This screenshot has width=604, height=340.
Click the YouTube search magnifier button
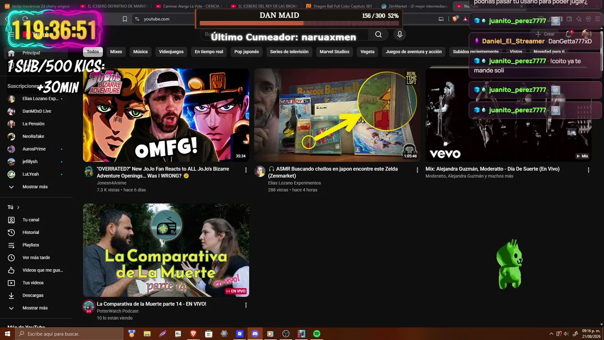tap(378, 34)
